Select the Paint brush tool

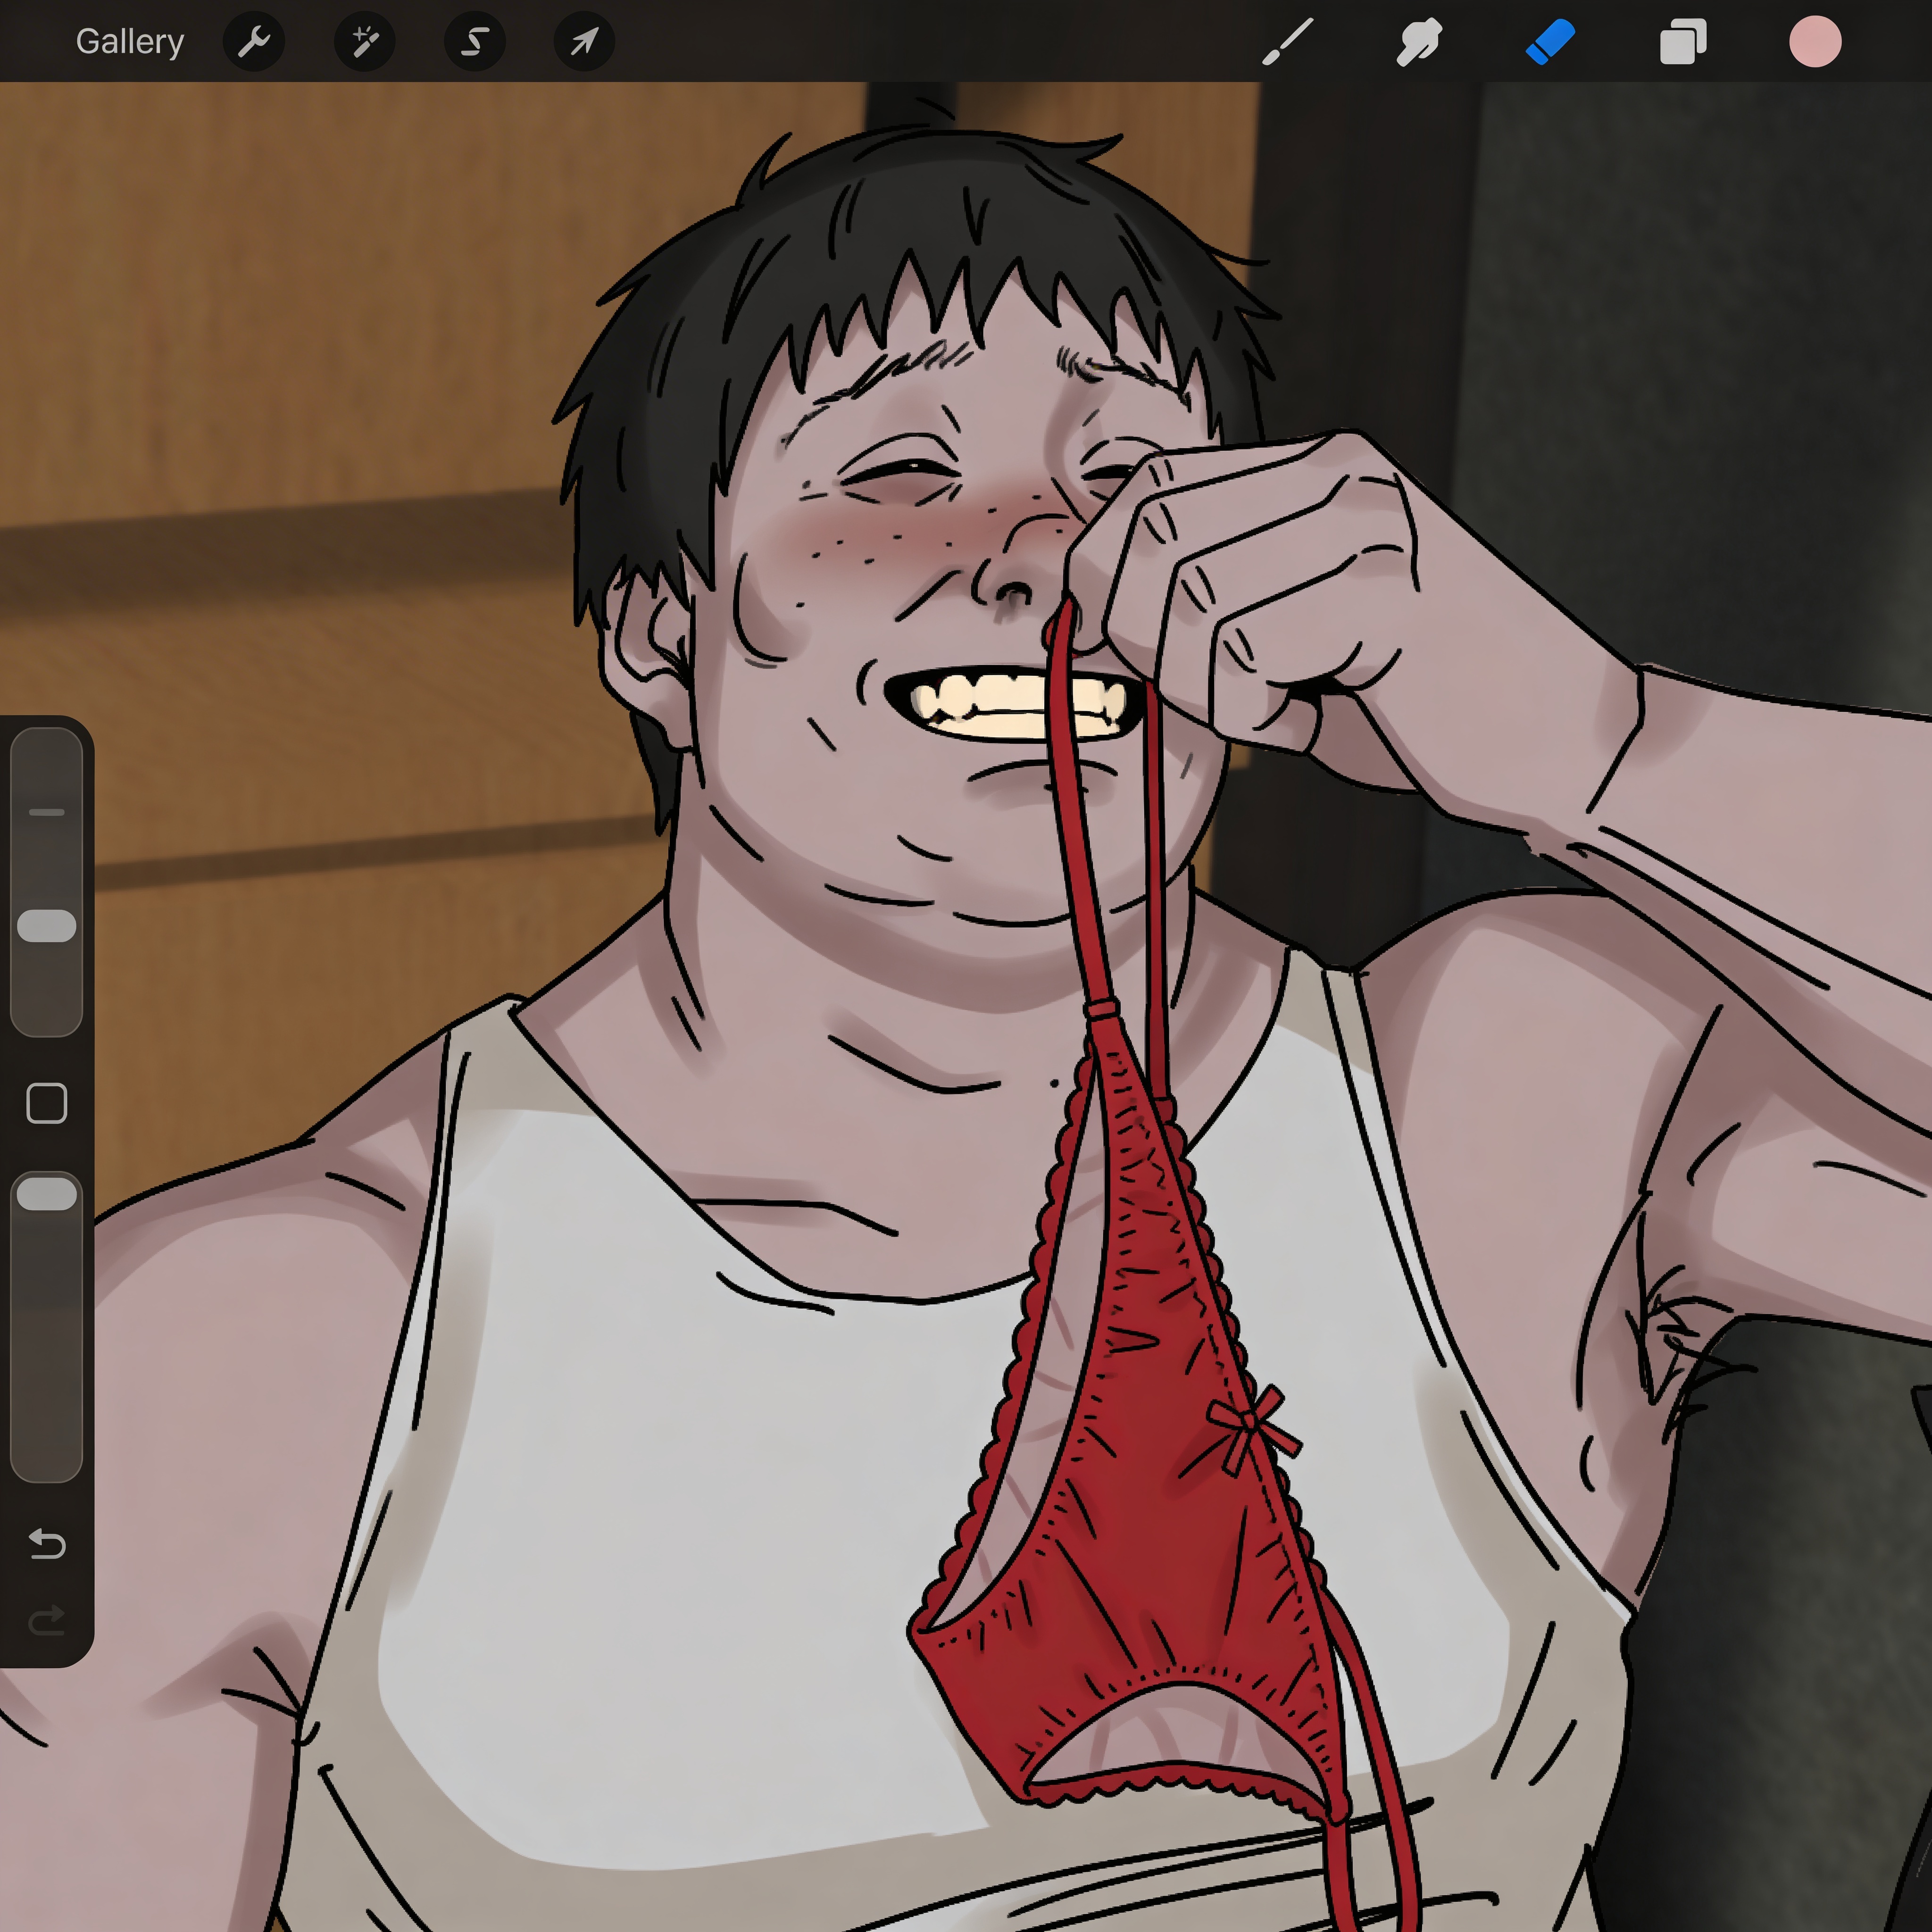tap(1288, 42)
